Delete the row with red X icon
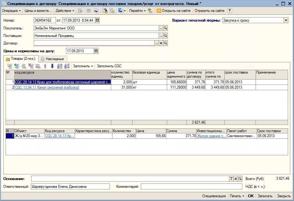This screenshot has height=201, width=294. coord(31,66)
